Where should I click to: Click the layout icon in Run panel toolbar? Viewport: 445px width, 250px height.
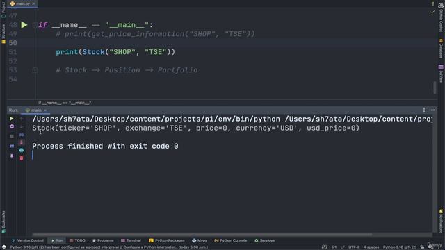(12, 147)
